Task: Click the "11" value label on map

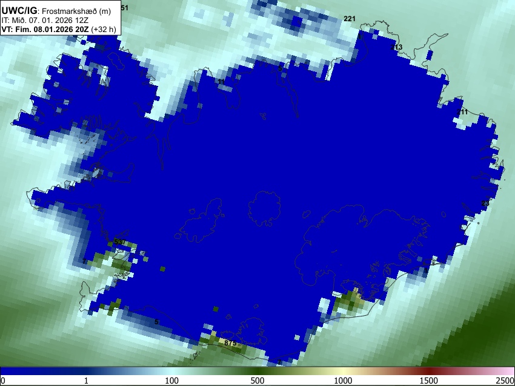Action: (221, 82)
